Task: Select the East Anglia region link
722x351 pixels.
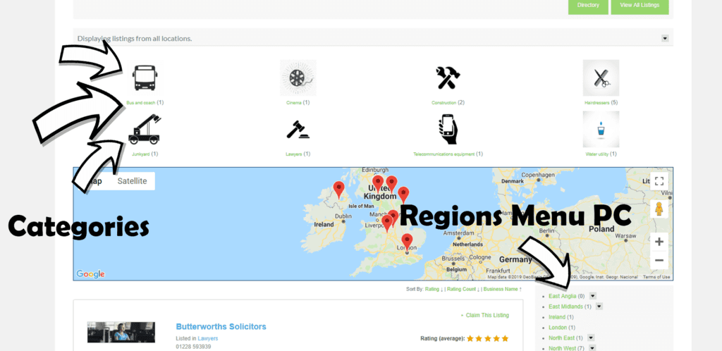Action: (x=562, y=296)
